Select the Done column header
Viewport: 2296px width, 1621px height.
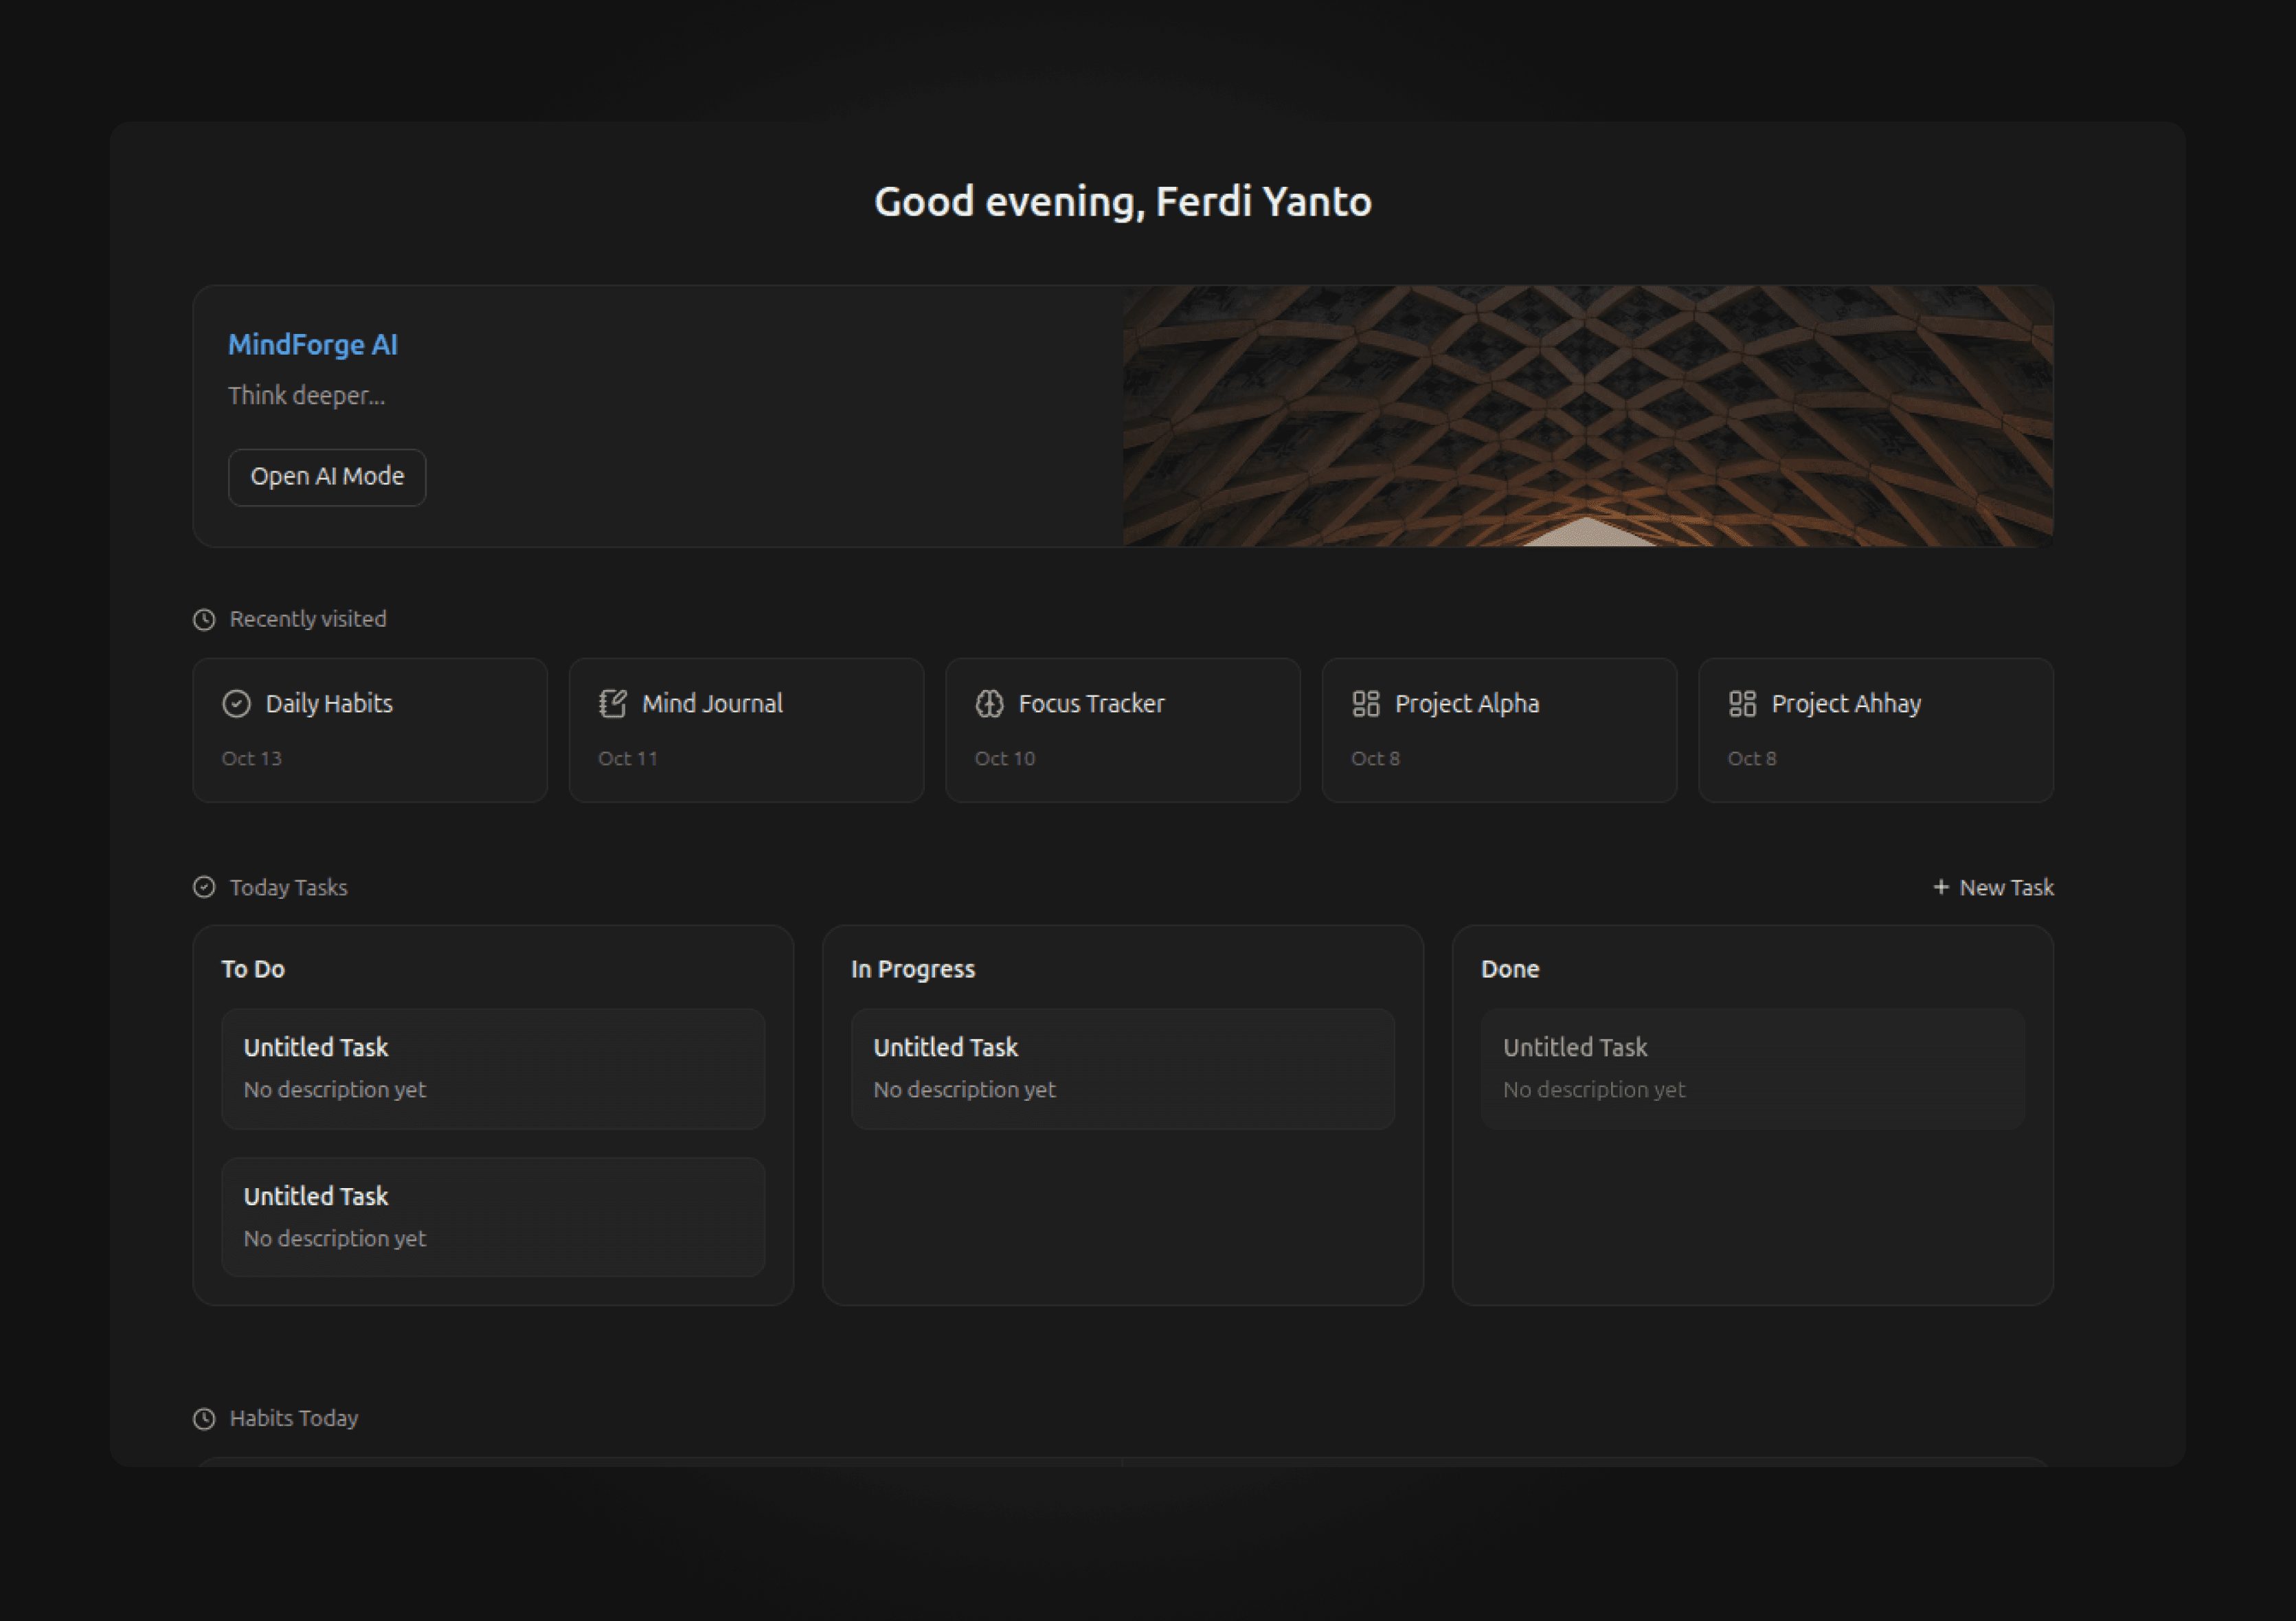1509,969
